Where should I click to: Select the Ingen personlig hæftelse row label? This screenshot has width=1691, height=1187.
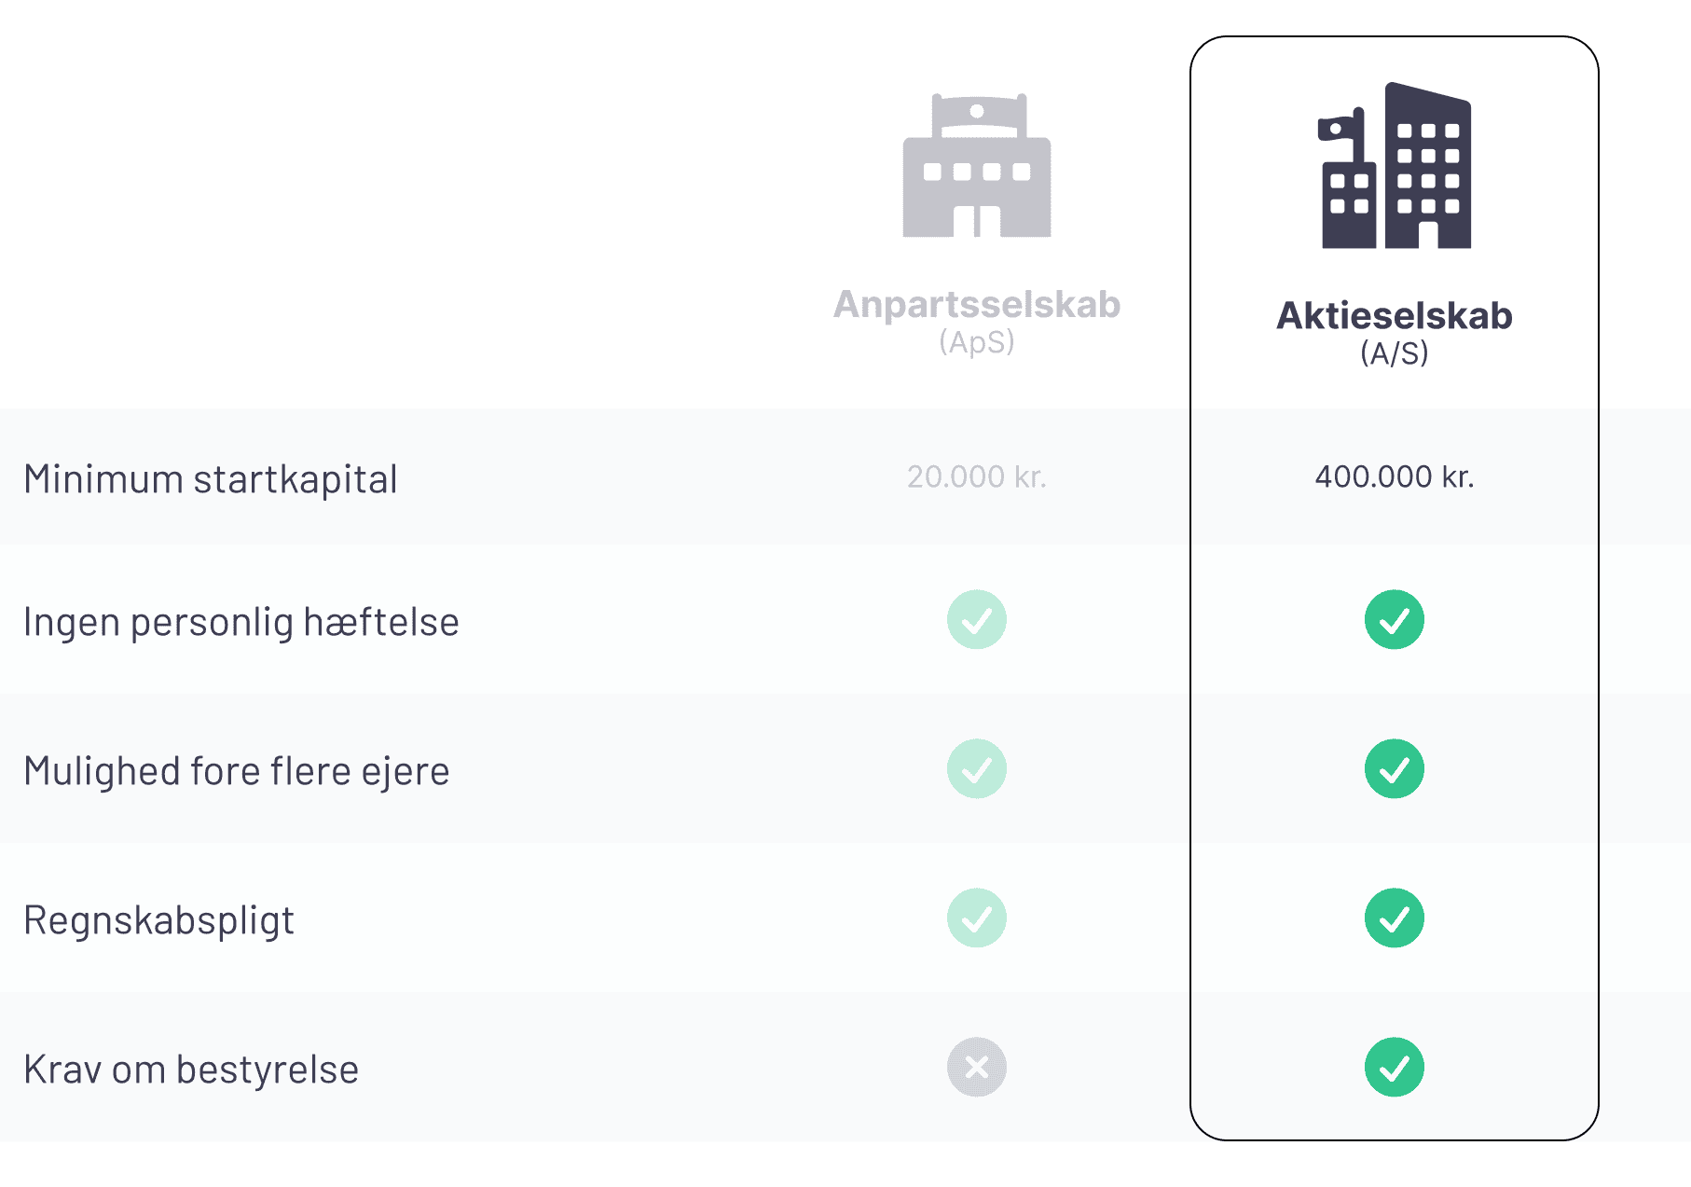(x=241, y=622)
